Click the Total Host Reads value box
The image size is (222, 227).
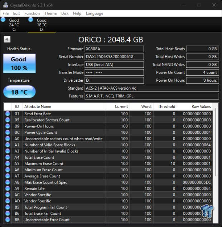pos(202,49)
